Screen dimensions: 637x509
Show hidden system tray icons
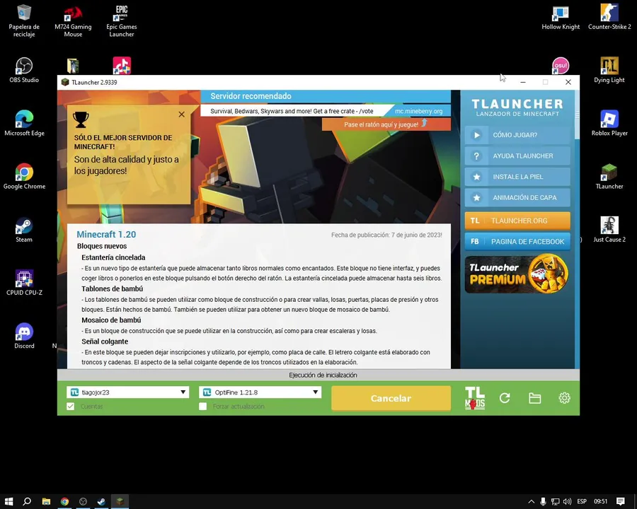[x=532, y=501]
